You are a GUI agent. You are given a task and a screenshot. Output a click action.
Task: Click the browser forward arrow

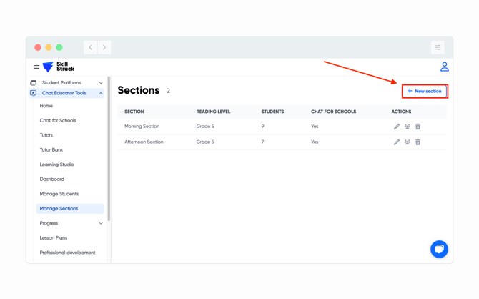coord(104,47)
